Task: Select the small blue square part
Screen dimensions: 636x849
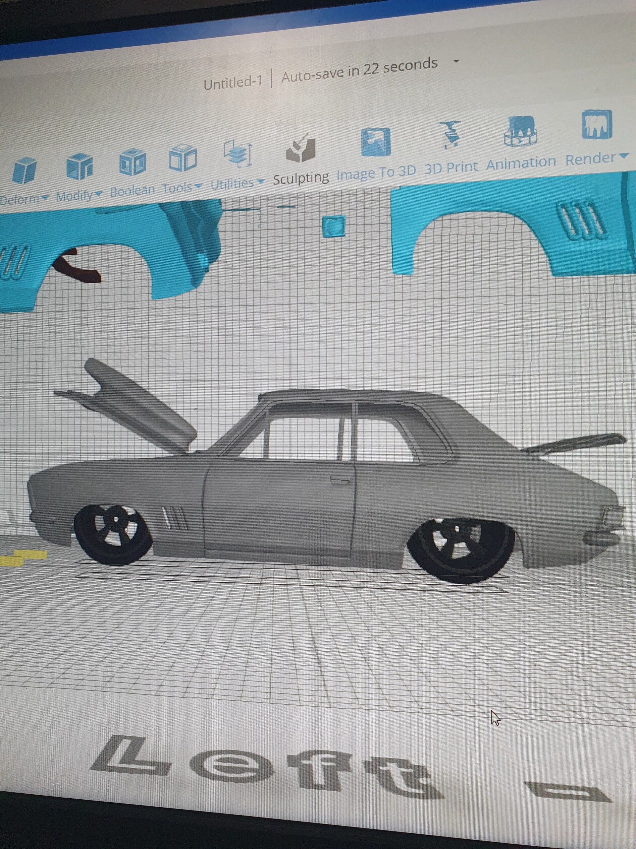Action: click(x=334, y=226)
